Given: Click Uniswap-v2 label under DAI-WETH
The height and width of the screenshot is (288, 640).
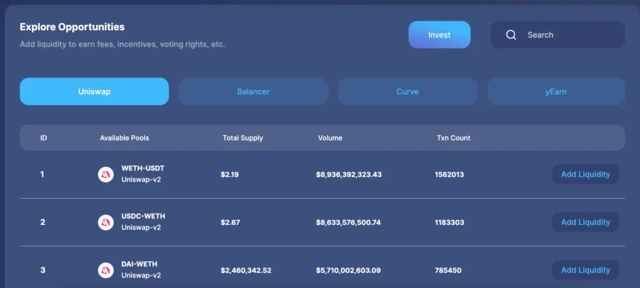Looking at the screenshot, I should coord(141,276).
